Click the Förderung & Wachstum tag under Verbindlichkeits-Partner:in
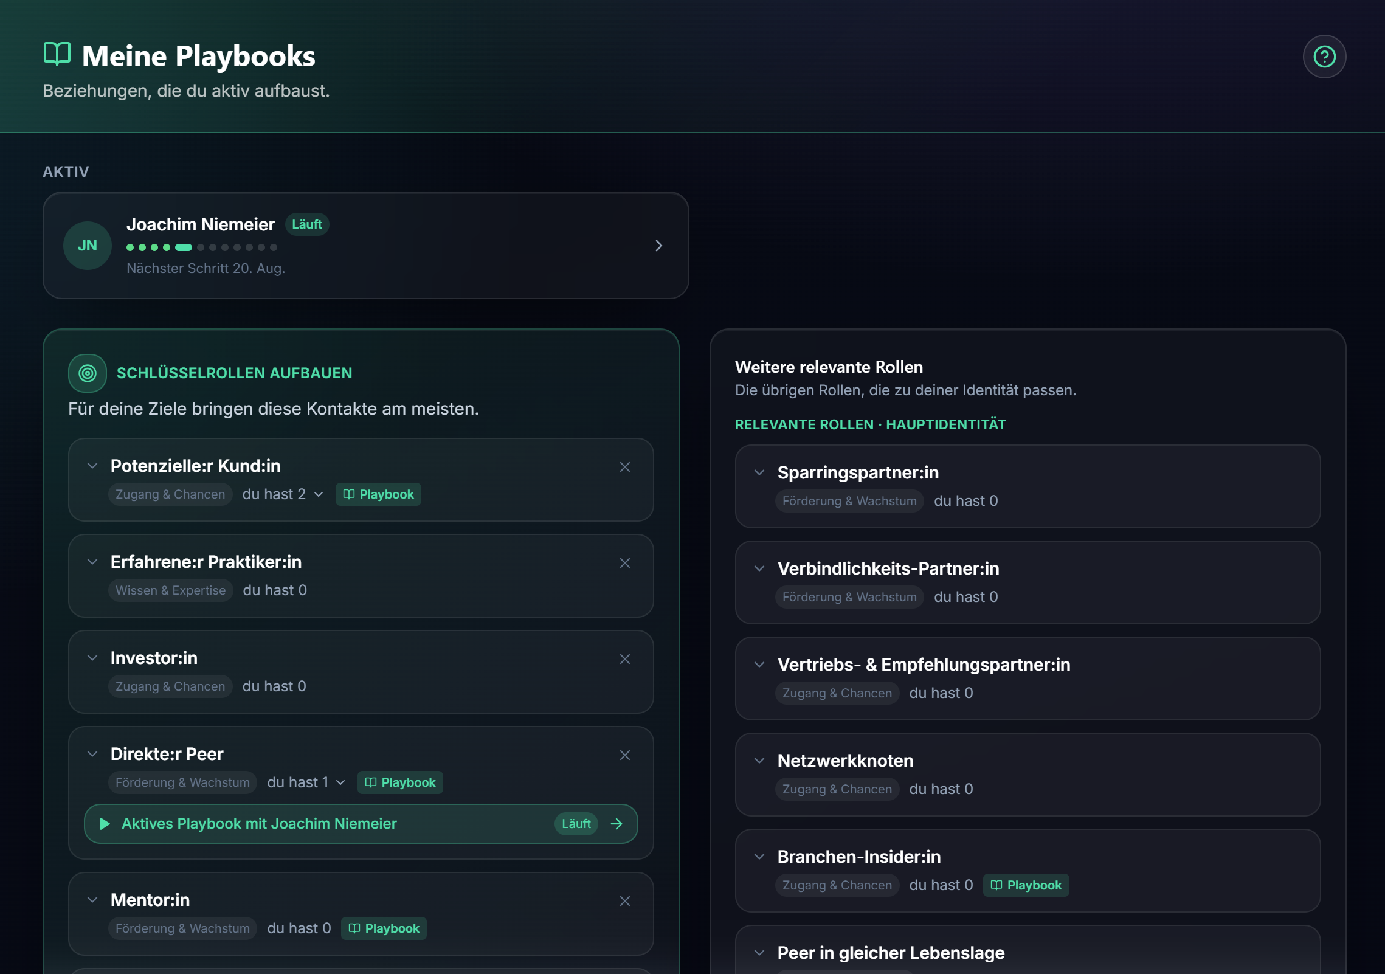1385x974 pixels. tap(849, 597)
